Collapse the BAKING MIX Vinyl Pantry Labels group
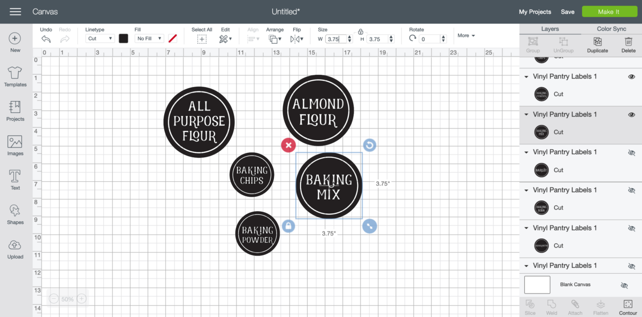 coord(526,114)
